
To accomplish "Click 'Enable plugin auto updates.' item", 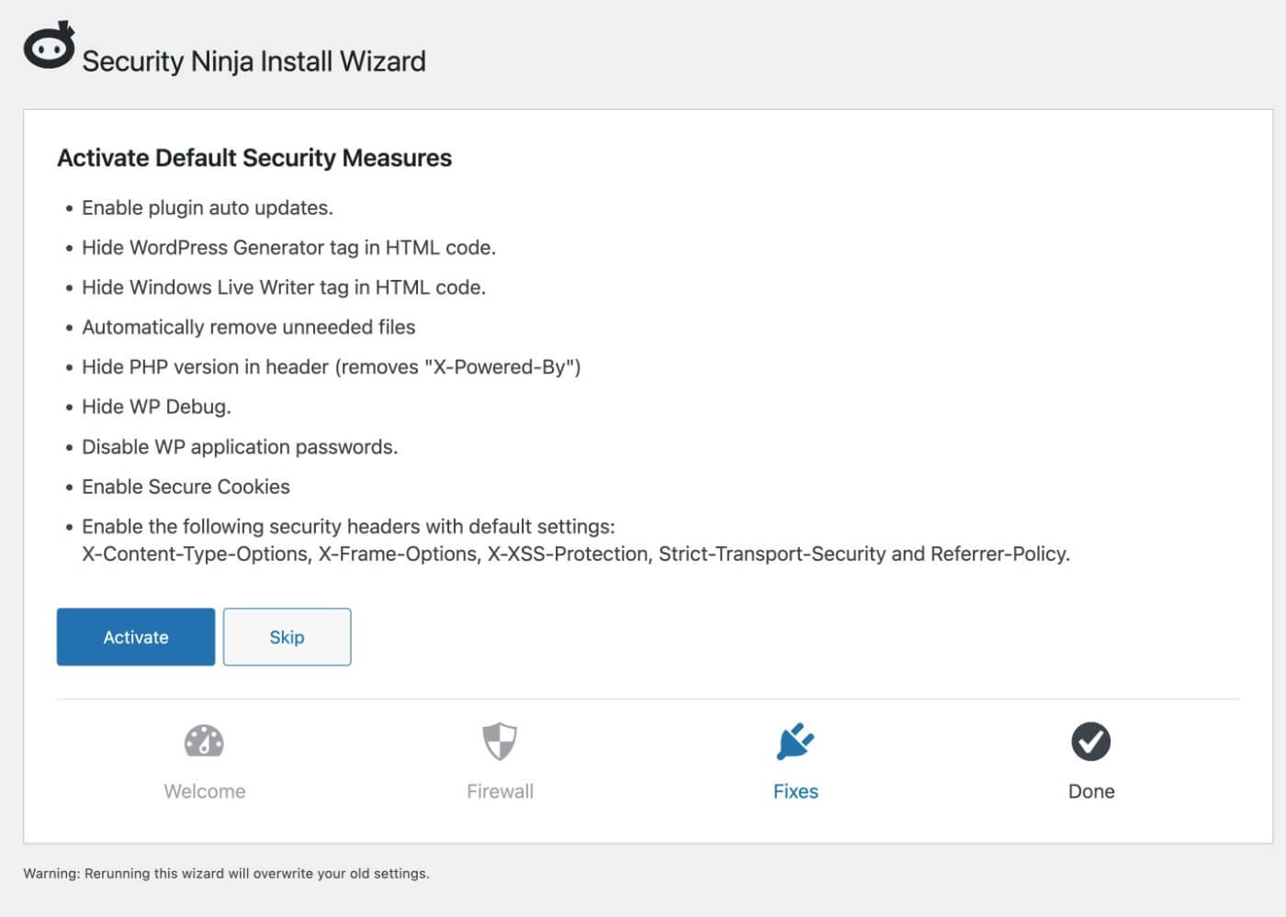I will [x=208, y=208].
